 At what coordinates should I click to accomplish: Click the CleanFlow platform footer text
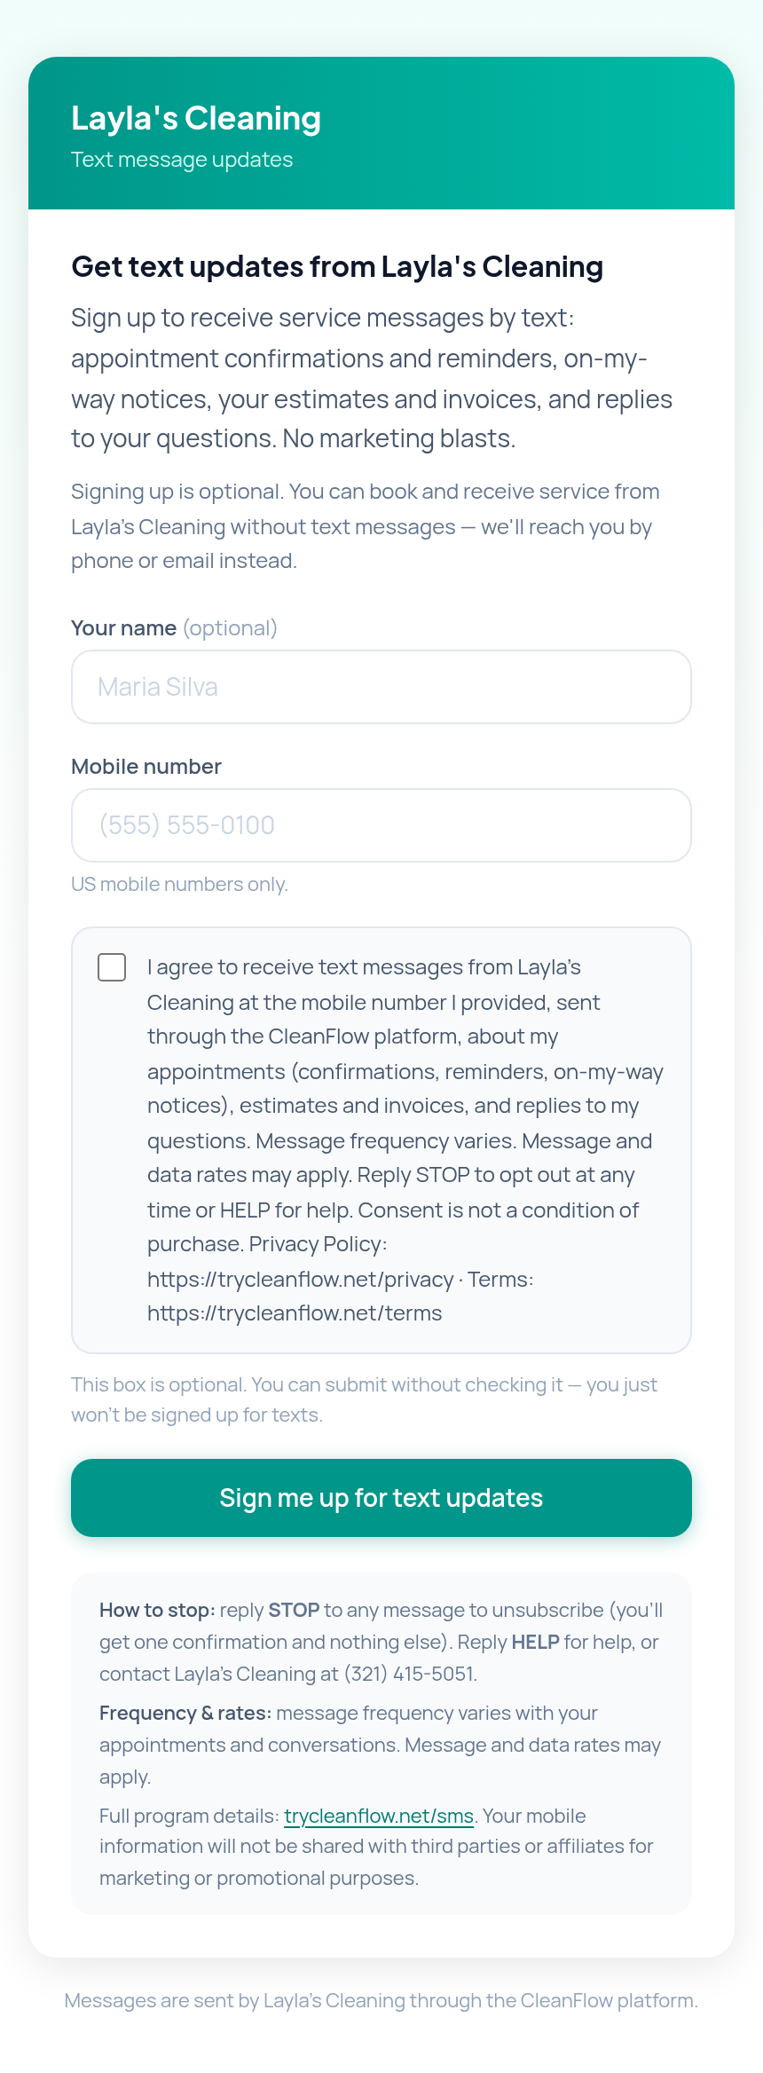pyautogui.click(x=381, y=2000)
